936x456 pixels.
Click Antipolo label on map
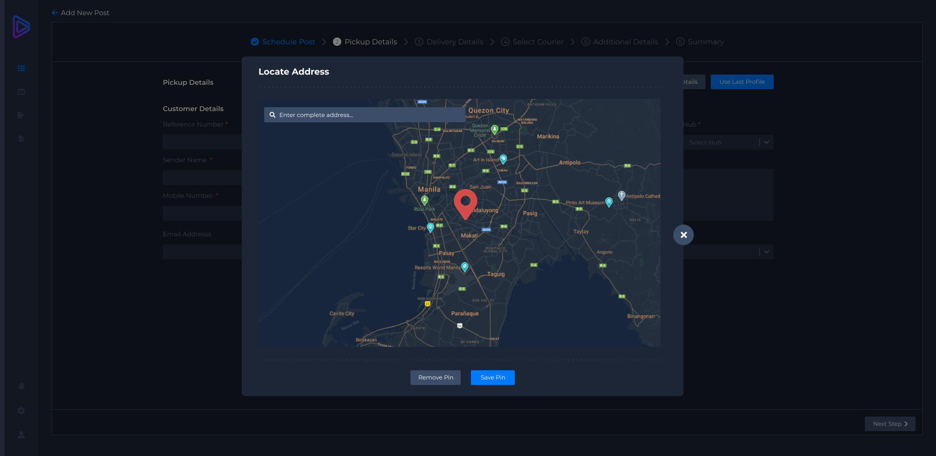[x=569, y=163]
